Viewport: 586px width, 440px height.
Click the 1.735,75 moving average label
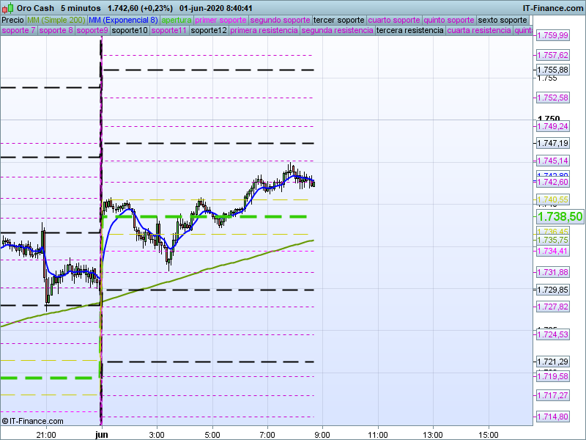(553, 241)
